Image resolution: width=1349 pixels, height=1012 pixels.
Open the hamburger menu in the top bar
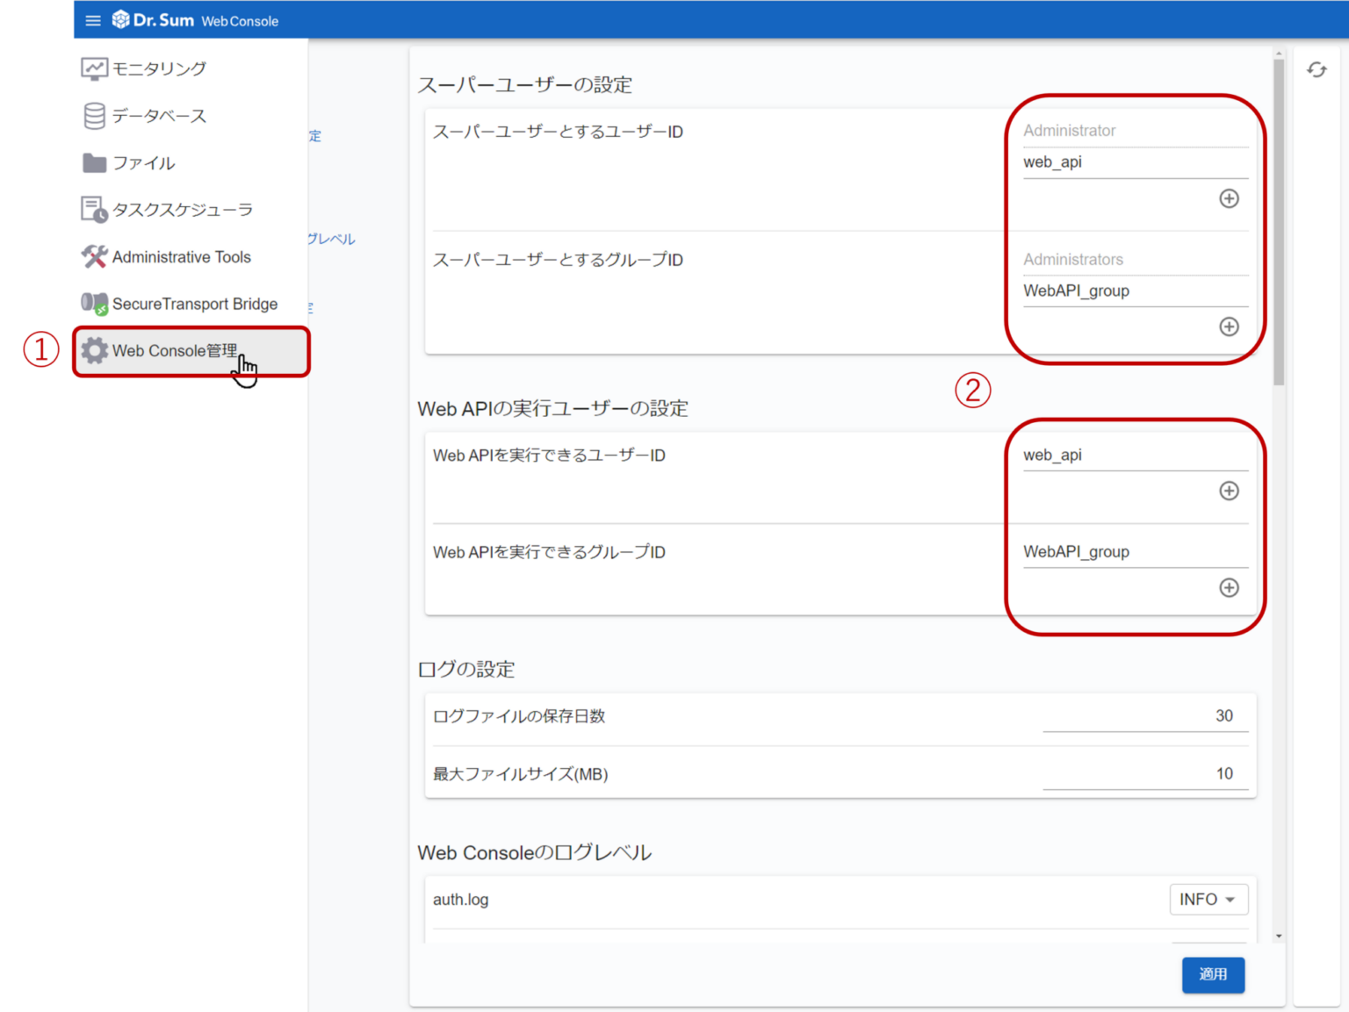[x=93, y=19]
